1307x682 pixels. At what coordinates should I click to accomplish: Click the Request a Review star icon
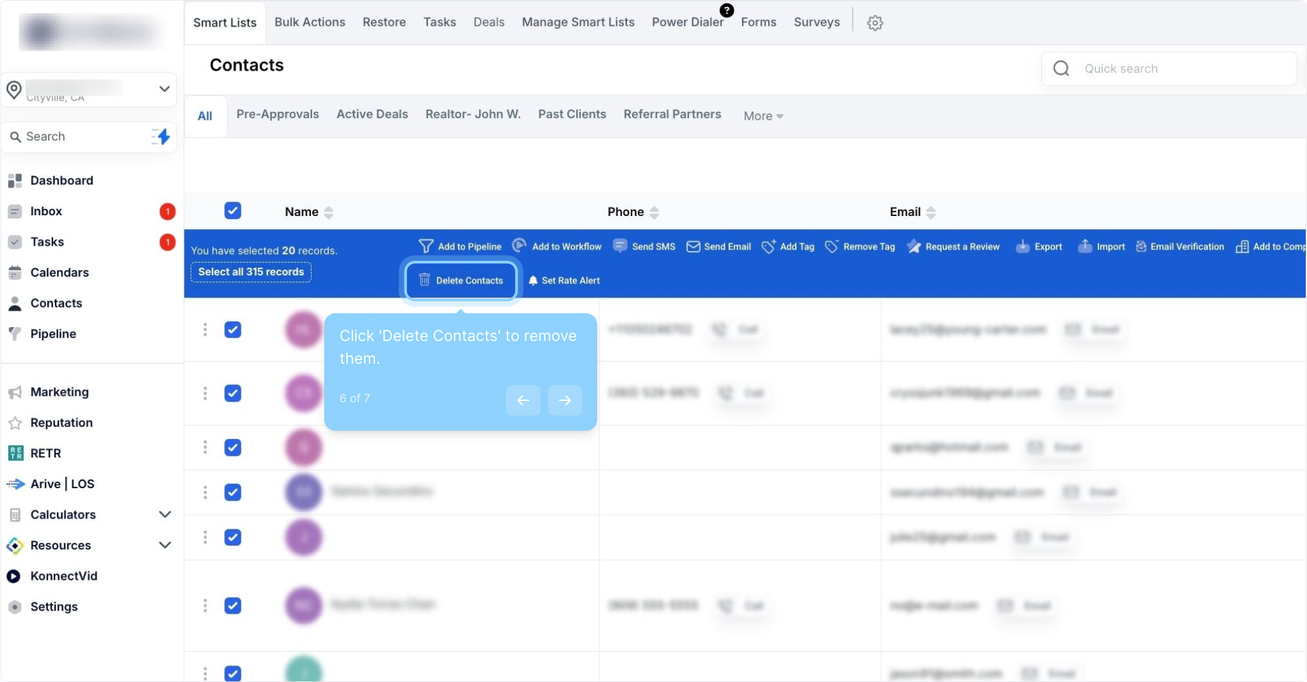tap(914, 246)
